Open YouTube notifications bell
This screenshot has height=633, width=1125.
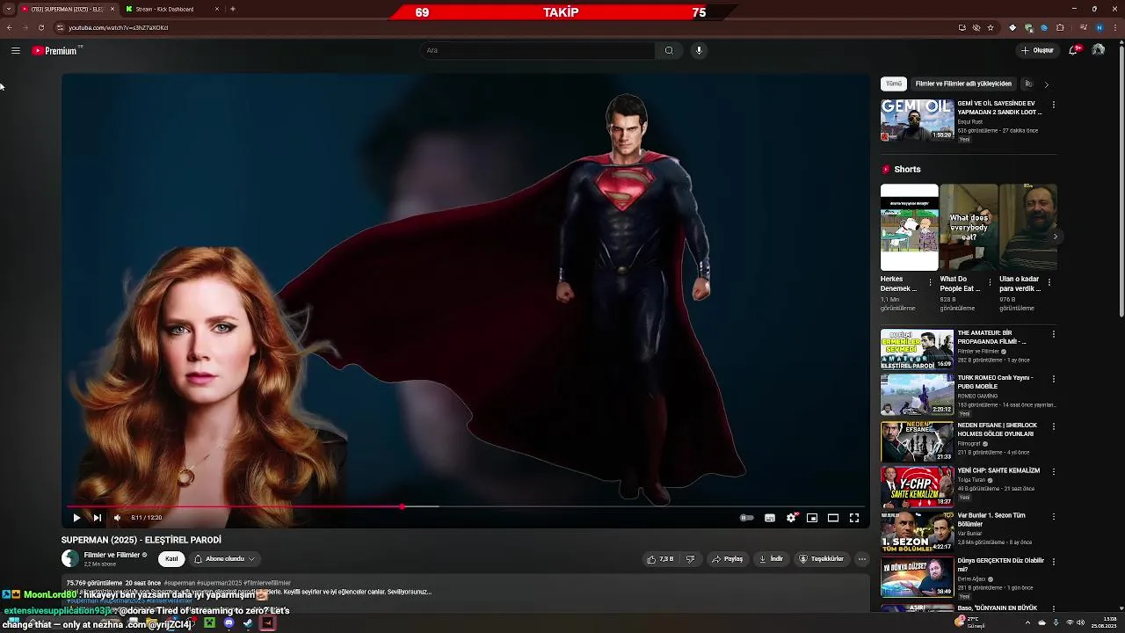1073,50
